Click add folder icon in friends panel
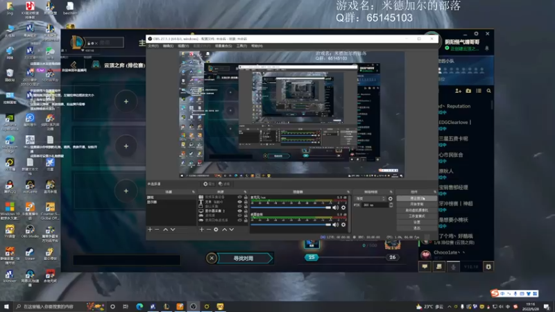Screen dimensions: 555x312 point(468,91)
